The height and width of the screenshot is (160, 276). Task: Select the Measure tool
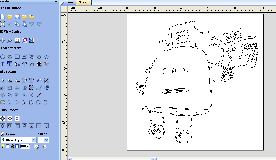point(39,80)
